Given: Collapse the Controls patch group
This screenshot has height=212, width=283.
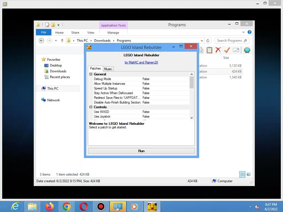Looking at the screenshot, I should pyautogui.click(x=91, y=107).
